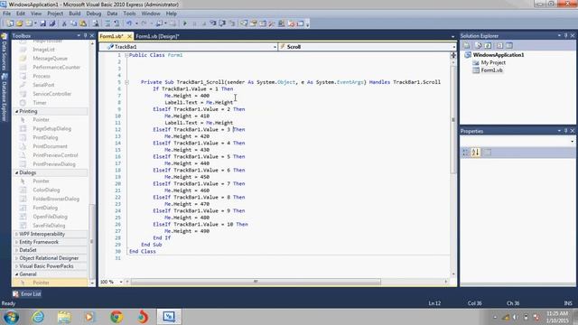Select ColorDialog in the Toolbox
578x325 pixels.
coord(46,190)
